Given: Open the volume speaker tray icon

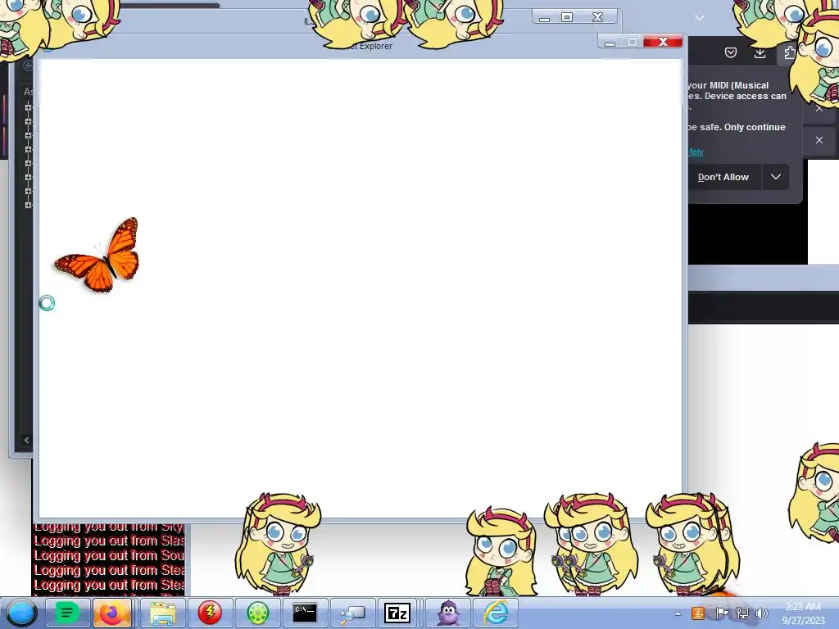Looking at the screenshot, I should [761, 613].
